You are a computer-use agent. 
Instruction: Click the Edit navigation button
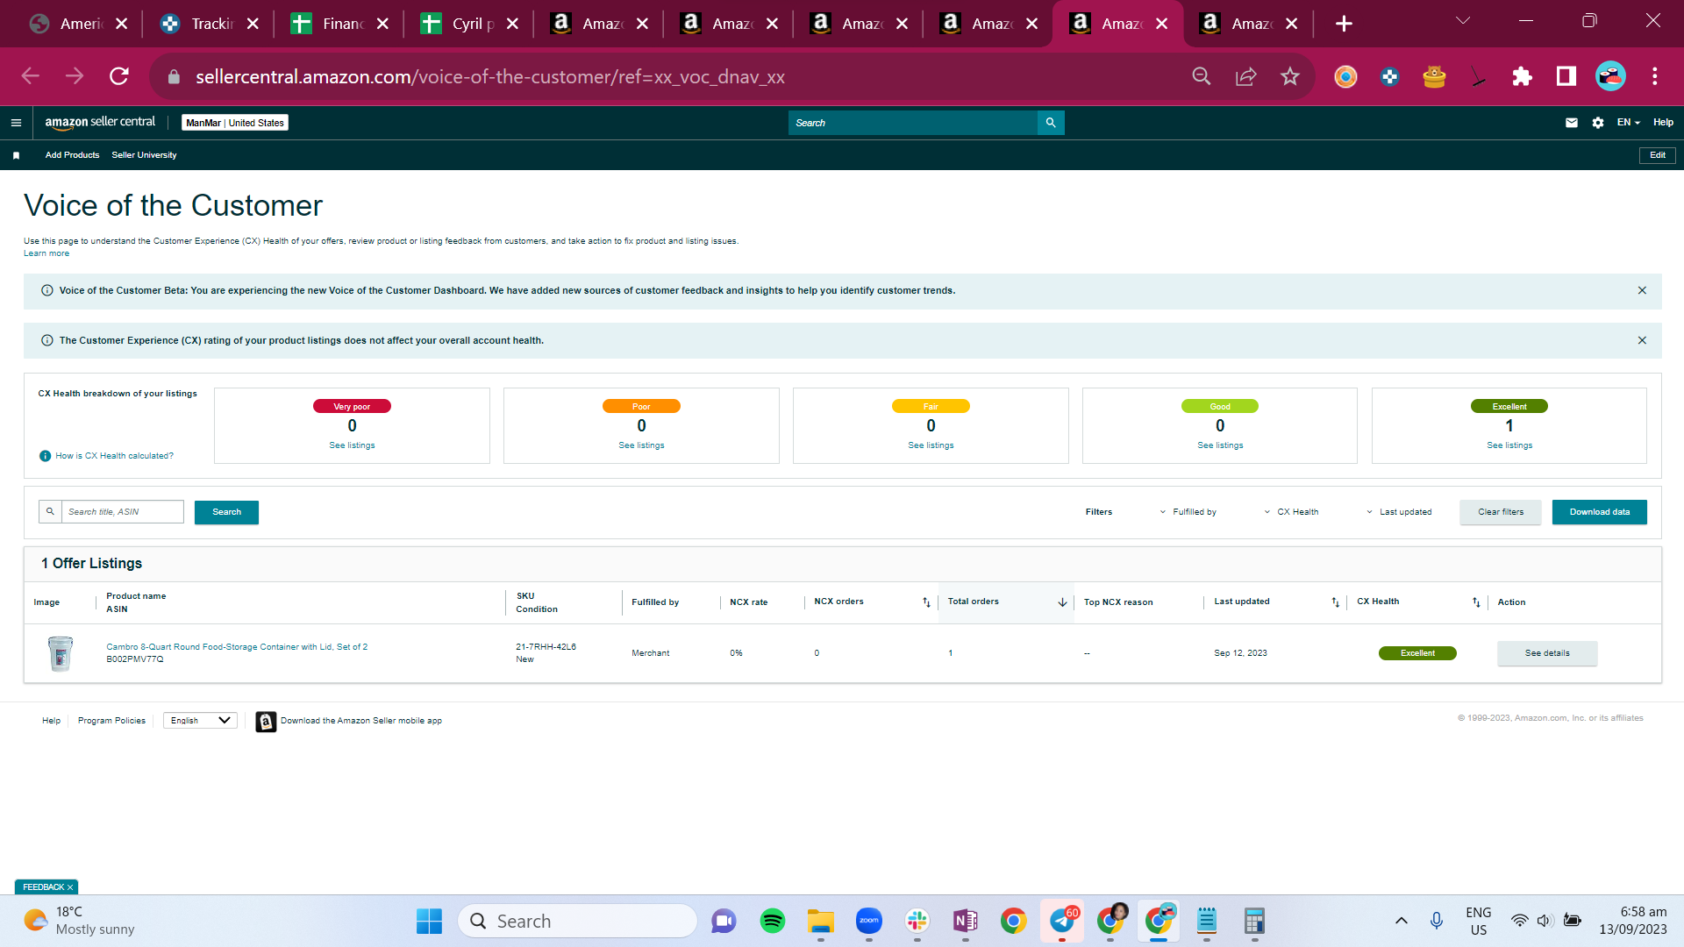[1657, 155]
